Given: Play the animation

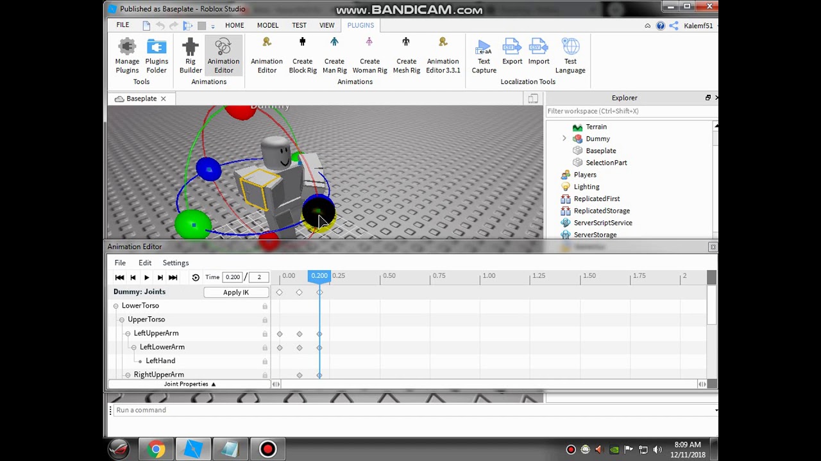Looking at the screenshot, I should (146, 277).
